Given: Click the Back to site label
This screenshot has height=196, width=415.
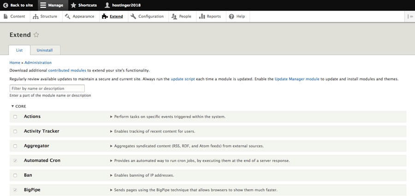Looking at the screenshot, I should (x=22, y=5).
